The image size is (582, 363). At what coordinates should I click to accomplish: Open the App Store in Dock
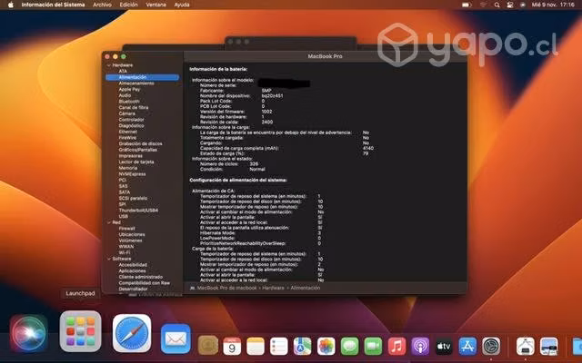click(x=467, y=347)
